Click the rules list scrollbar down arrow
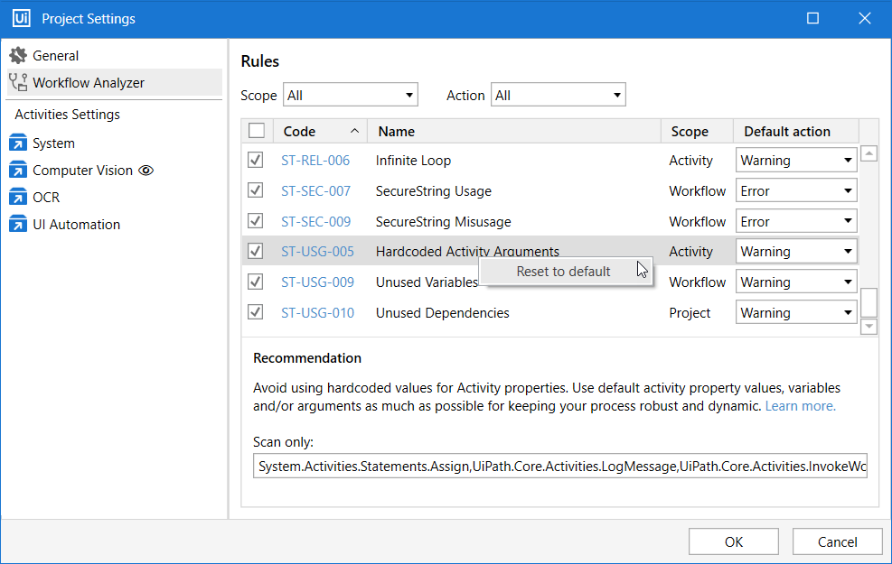This screenshot has width=892, height=564. click(869, 326)
